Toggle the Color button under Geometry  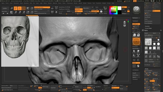click(x=79, y=11)
